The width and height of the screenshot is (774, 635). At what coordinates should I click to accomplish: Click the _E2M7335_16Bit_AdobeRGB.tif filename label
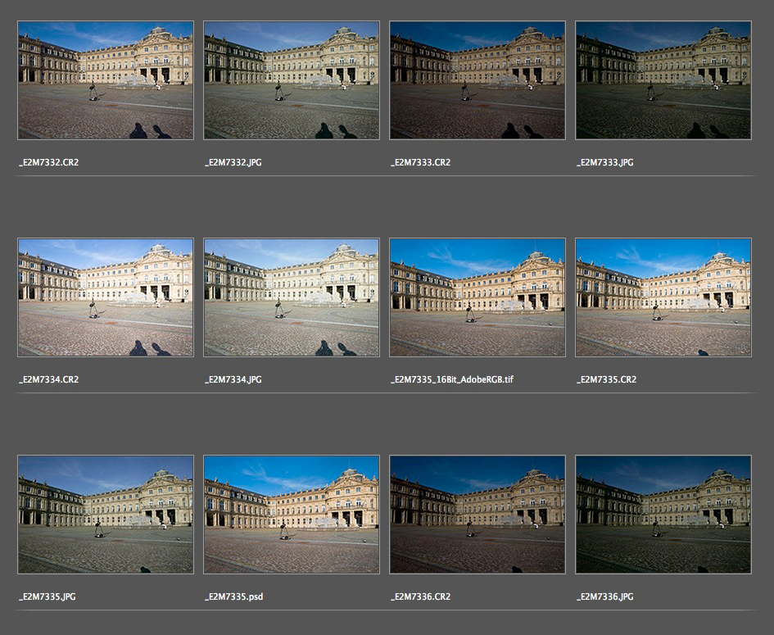(x=452, y=379)
